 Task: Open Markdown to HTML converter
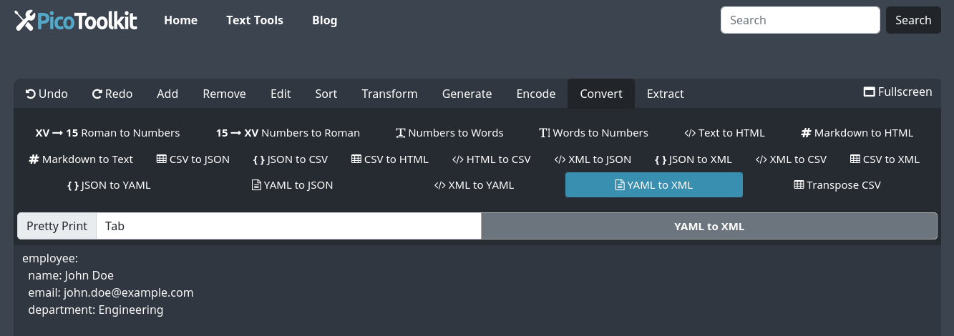tap(857, 133)
